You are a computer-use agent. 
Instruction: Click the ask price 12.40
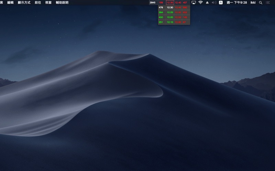(x=178, y=3)
